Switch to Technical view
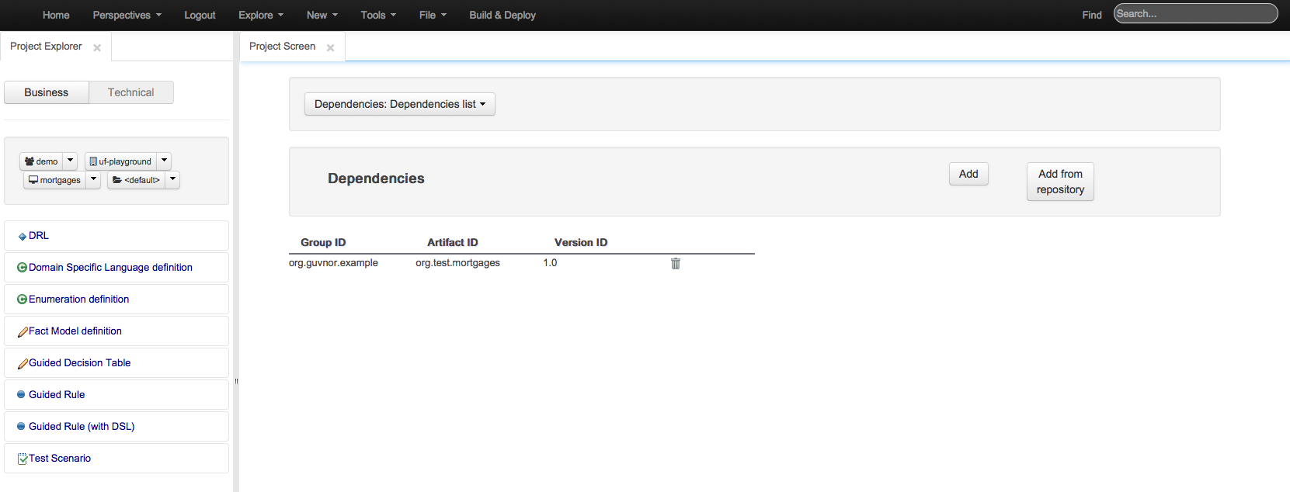The width and height of the screenshot is (1290, 492). click(x=130, y=92)
